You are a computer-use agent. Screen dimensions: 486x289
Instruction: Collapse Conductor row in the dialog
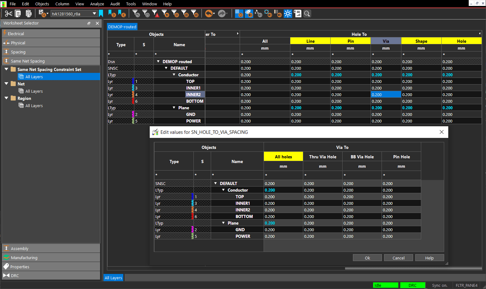pyautogui.click(x=223, y=190)
